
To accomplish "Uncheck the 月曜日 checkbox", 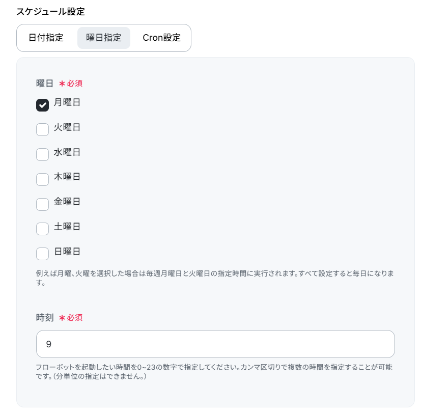I will [x=42, y=105].
